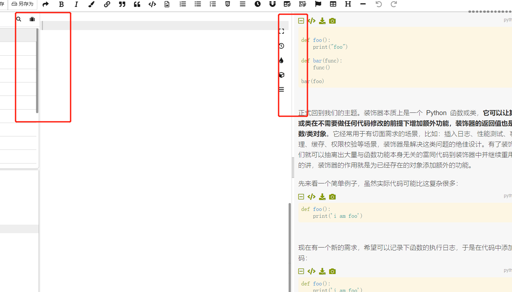Click the undo arrow
Image resolution: width=512 pixels, height=292 pixels.
click(378, 4)
